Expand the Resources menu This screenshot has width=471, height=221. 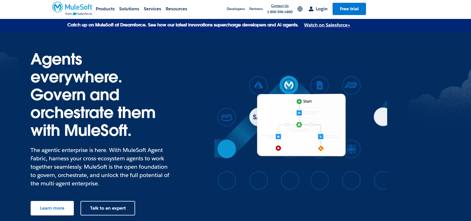(x=176, y=9)
